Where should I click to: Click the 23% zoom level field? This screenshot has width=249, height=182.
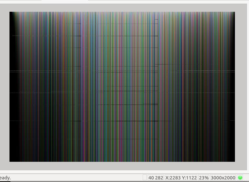(204, 178)
